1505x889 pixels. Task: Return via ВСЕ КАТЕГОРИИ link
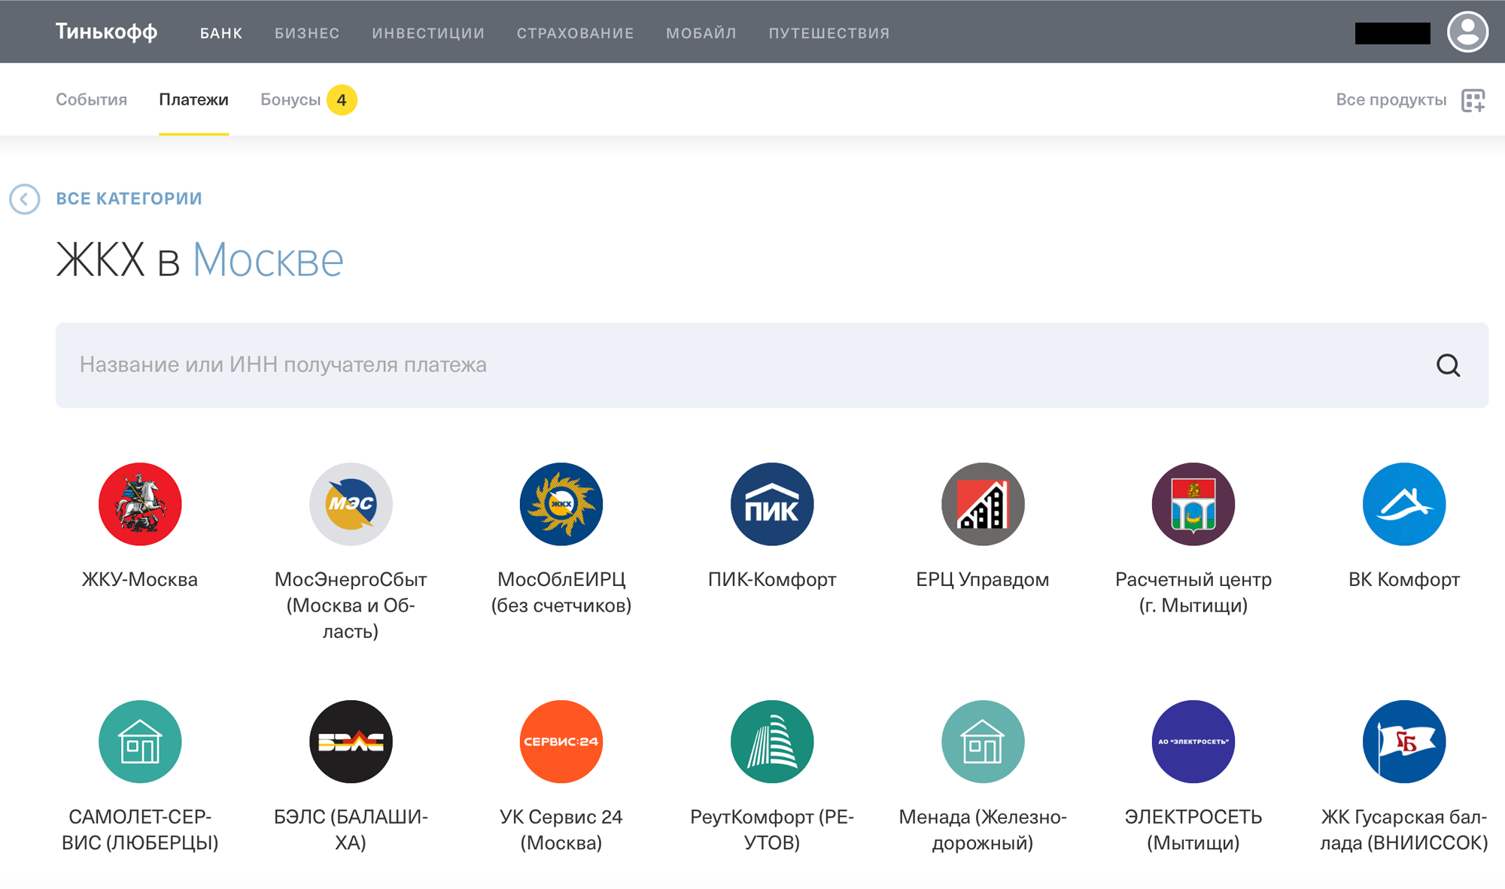[129, 199]
